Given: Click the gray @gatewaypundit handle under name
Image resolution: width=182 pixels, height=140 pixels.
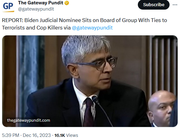Looking at the screenshot, I should pos(36,9).
